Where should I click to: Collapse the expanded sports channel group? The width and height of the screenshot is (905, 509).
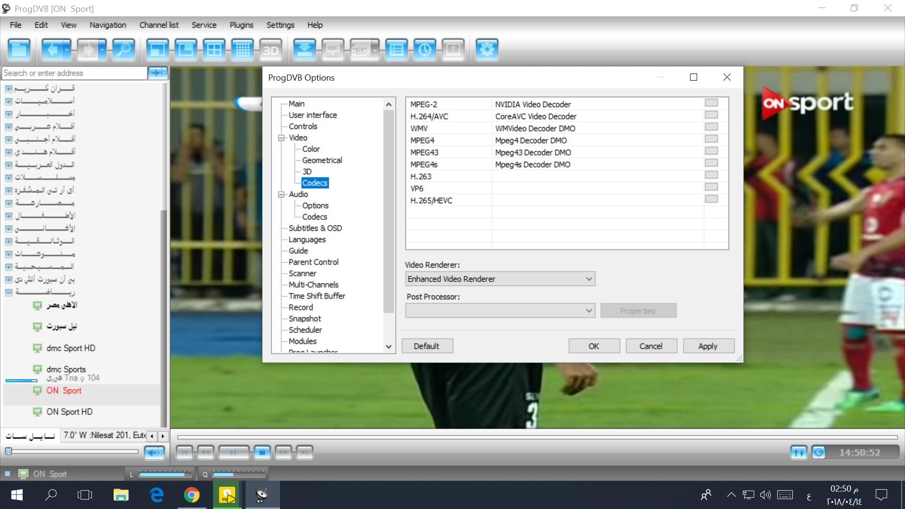(x=9, y=292)
